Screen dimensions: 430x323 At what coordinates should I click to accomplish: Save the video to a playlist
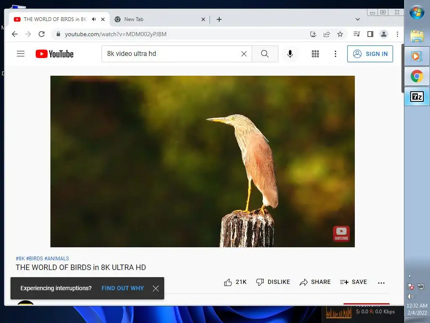[x=353, y=282]
